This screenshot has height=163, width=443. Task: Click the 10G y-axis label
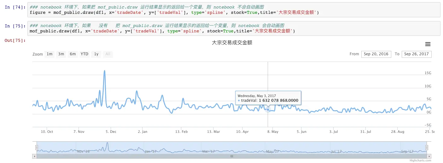(x=428, y=86)
